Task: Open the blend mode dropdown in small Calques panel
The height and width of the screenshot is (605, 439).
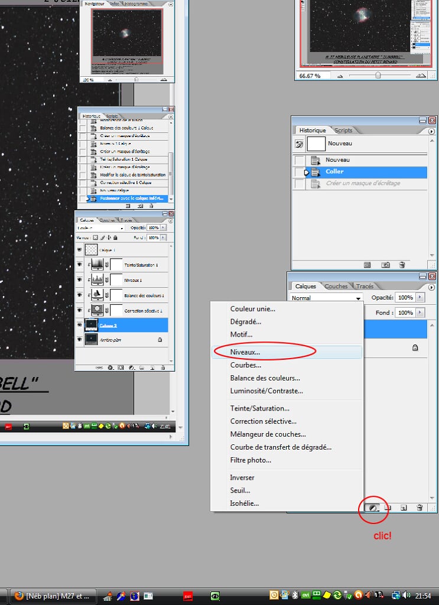Action: click(100, 227)
